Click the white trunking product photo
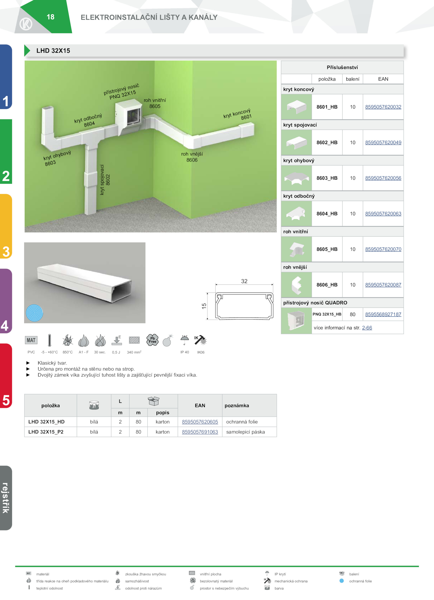Image resolution: width=434 pixels, height=600 pixels. click(85, 283)
